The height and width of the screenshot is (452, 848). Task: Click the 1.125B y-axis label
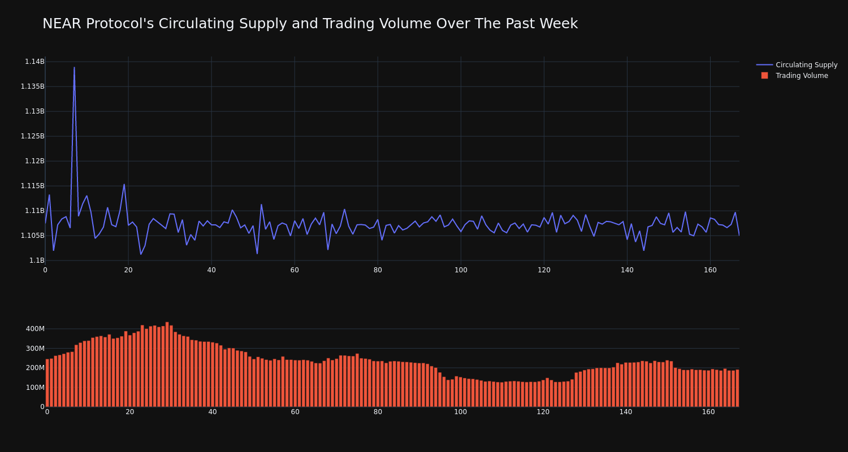pyautogui.click(x=32, y=136)
